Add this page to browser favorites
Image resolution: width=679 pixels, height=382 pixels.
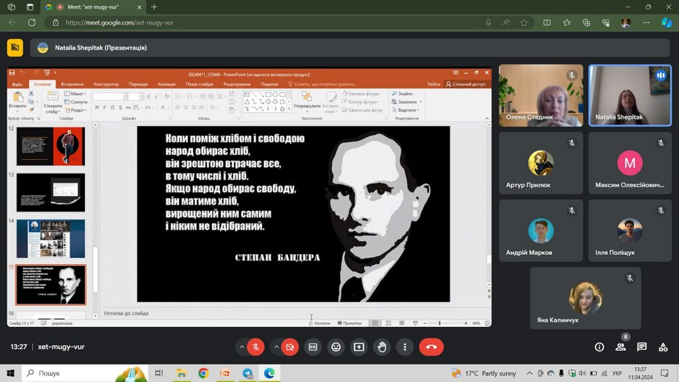coord(524,23)
